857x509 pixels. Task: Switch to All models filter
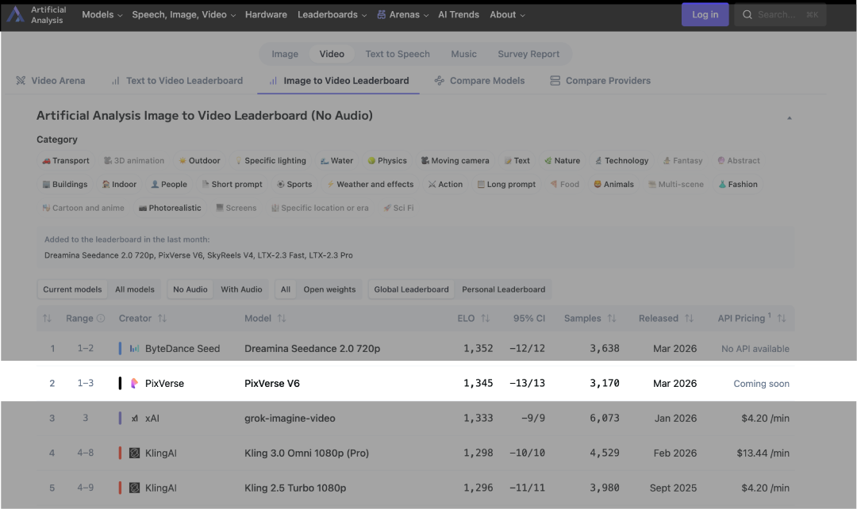coord(135,290)
